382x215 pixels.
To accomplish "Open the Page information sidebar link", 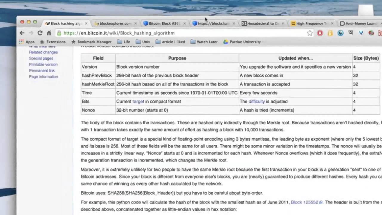I will tap(43, 77).
